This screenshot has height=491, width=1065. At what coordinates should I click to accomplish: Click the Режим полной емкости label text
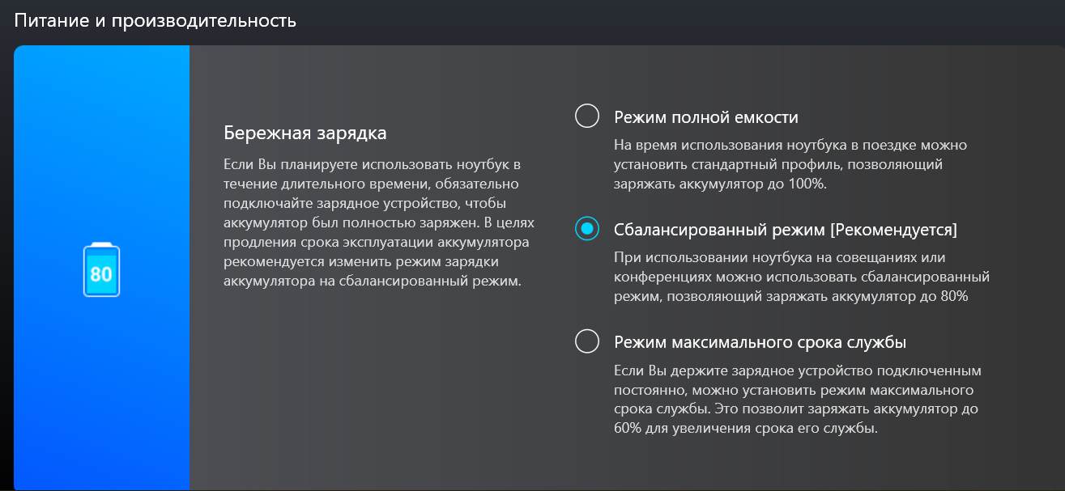pyautogui.click(x=705, y=118)
